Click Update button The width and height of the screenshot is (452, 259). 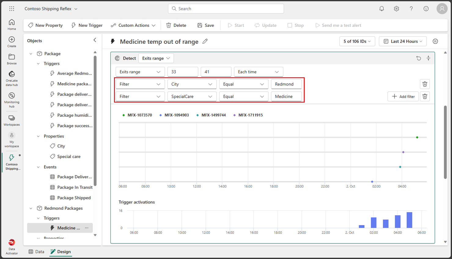[x=266, y=25]
